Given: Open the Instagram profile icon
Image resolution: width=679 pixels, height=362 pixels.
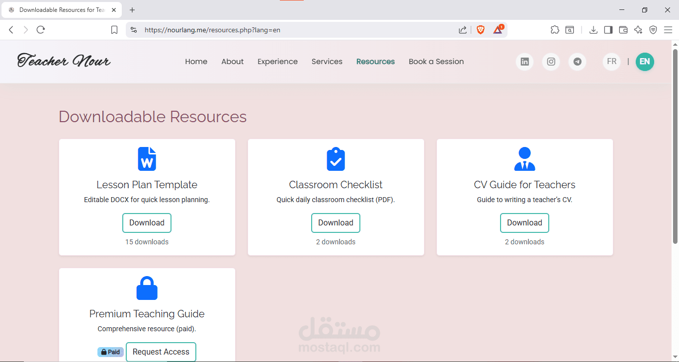Looking at the screenshot, I should (551, 62).
